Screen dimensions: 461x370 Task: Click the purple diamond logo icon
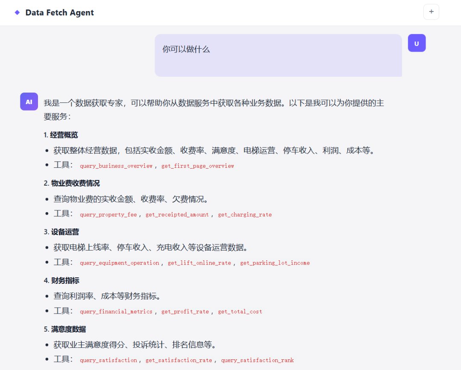18,12
